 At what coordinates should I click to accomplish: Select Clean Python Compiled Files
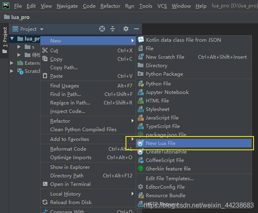(88, 129)
